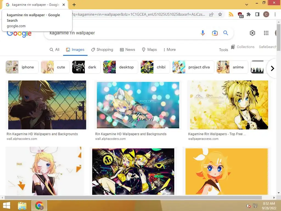
Task: Toggle the Chrome side panel icon
Action: tap(257, 14)
